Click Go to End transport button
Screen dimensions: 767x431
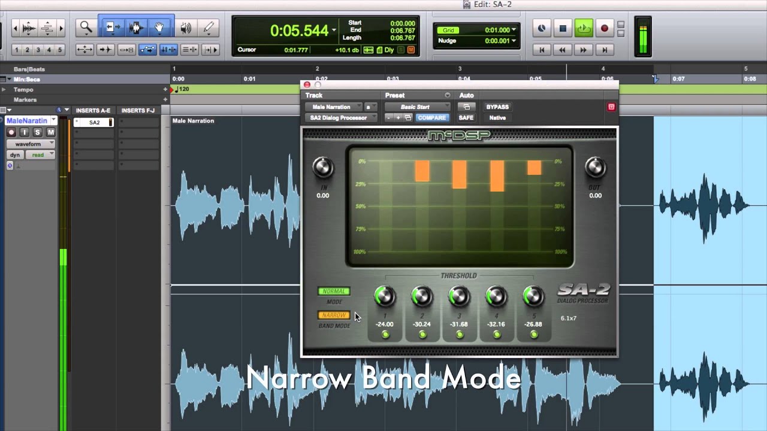tap(604, 50)
